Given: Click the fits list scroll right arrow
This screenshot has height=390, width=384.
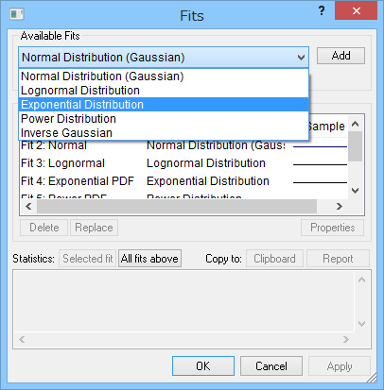Looking at the screenshot, I should (340, 207).
